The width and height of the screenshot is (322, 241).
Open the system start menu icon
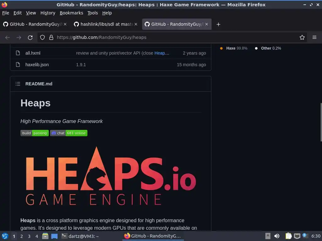click(x=5, y=236)
